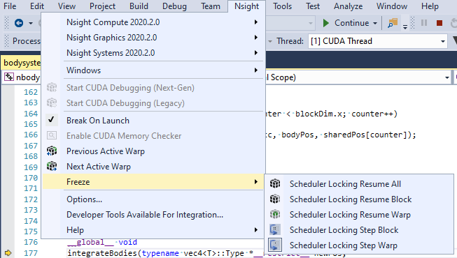Click the Scheduler Locking Resume Warp icon
Viewport: 457px width, 258px height.
coord(275,215)
